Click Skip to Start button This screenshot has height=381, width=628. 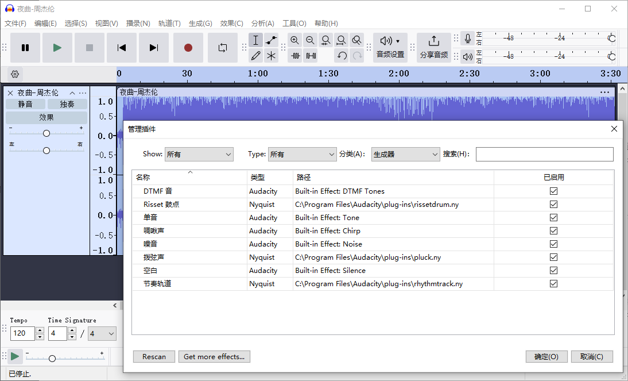(122, 48)
